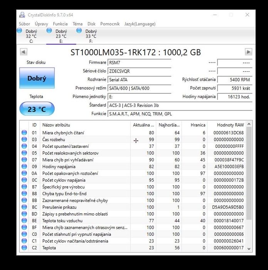The image size is (268, 270).
Task: Close the CrystalDiskInfo window
Action: pyautogui.click(x=247, y=15)
